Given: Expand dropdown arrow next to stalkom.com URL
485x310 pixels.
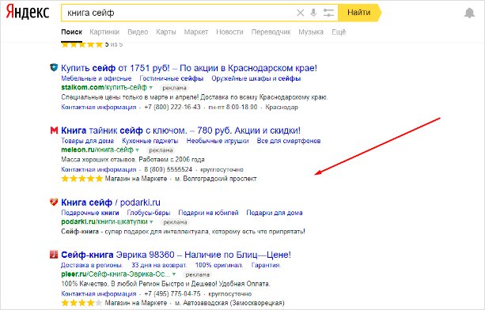Looking at the screenshot, I should (151, 88).
